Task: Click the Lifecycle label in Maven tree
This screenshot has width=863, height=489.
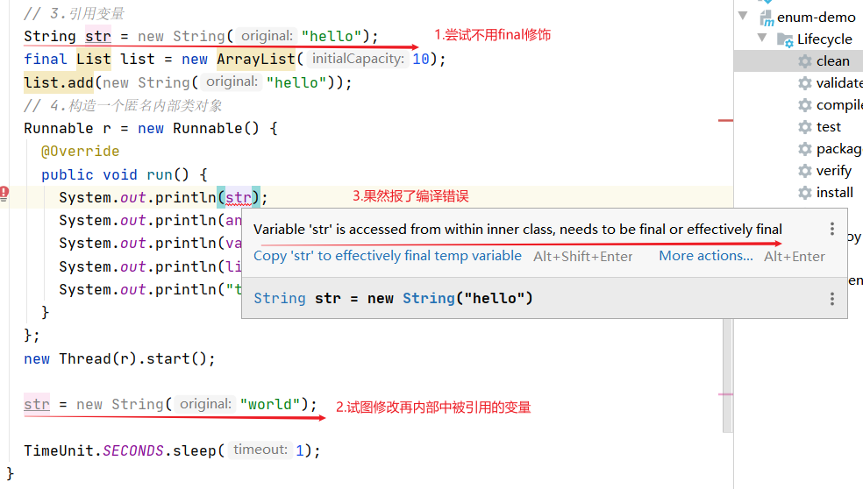Action: 824,39
